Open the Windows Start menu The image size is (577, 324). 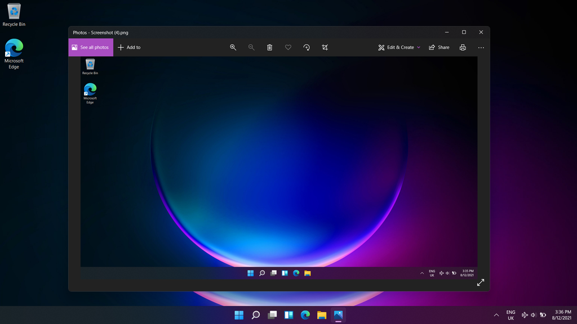tap(239, 315)
